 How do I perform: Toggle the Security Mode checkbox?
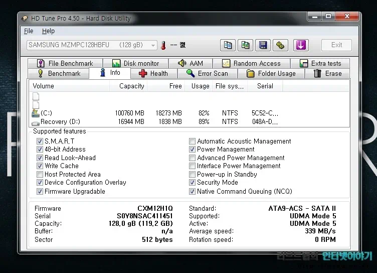click(192, 183)
